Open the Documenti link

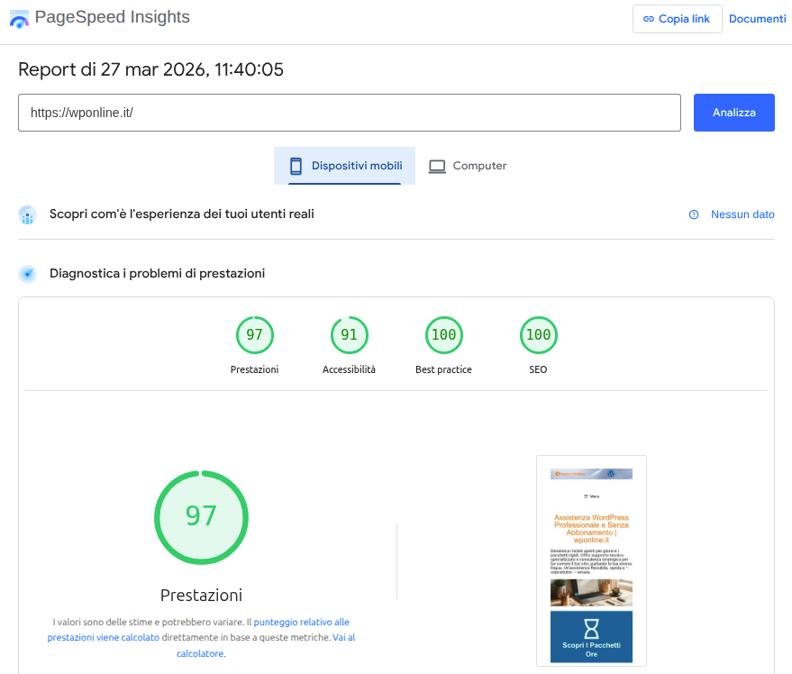click(757, 19)
